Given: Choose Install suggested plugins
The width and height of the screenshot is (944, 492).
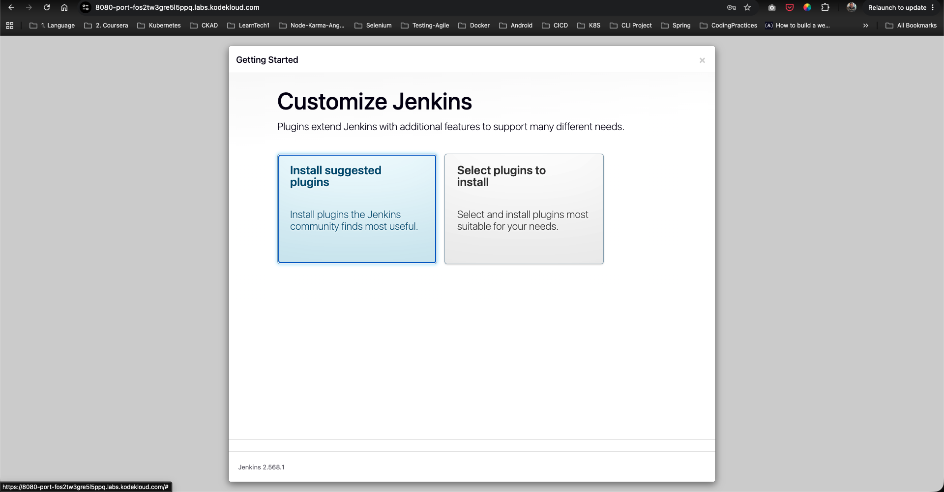Looking at the screenshot, I should point(357,209).
